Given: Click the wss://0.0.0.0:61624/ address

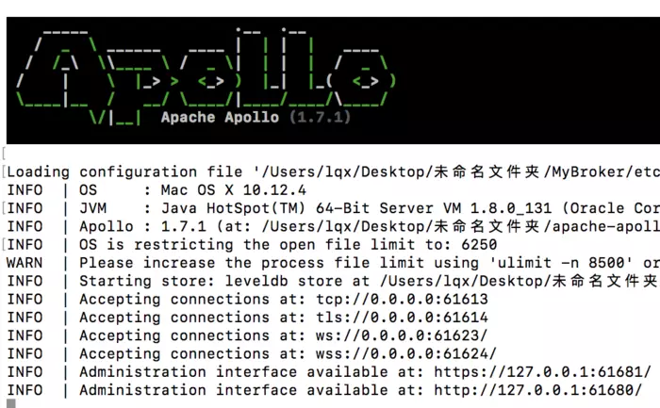Looking at the screenshot, I should (x=406, y=353).
